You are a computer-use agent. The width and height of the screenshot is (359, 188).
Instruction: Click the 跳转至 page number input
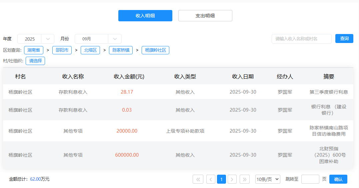(310, 179)
